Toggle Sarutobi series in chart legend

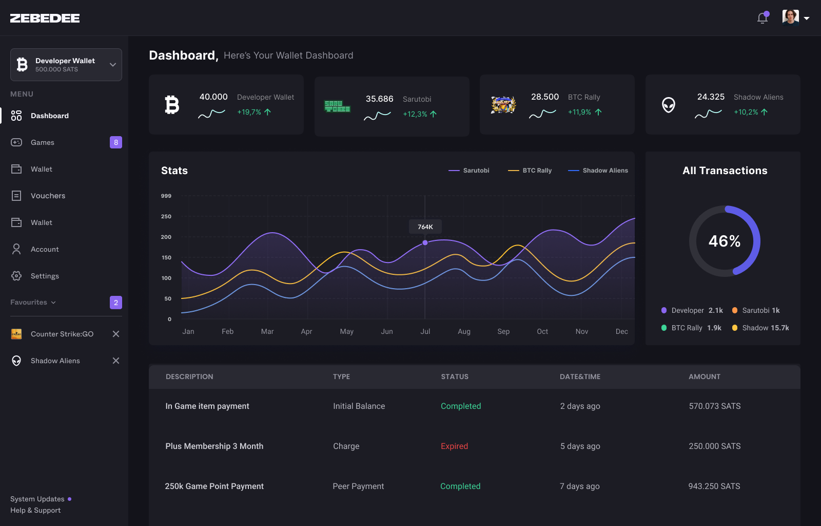coord(469,171)
